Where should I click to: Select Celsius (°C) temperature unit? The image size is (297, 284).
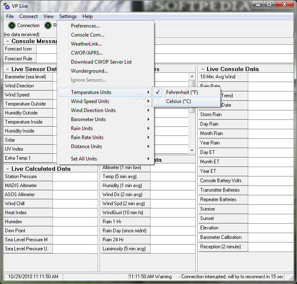point(186,101)
